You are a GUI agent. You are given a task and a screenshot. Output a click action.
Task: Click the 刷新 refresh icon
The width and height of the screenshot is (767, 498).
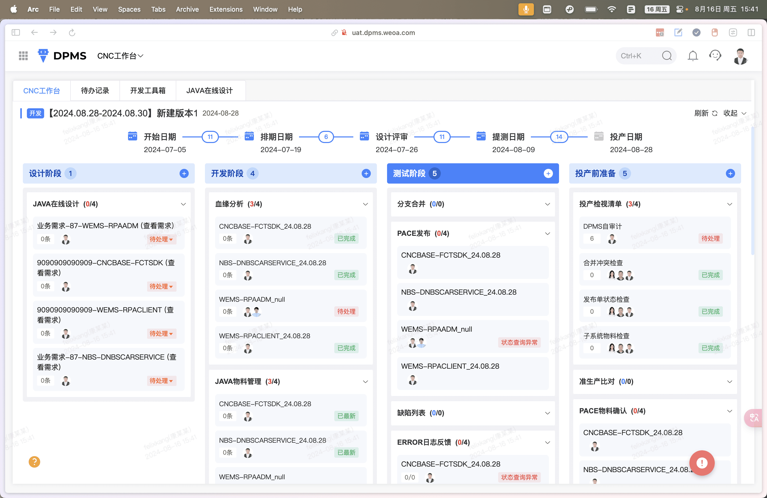point(715,113)
